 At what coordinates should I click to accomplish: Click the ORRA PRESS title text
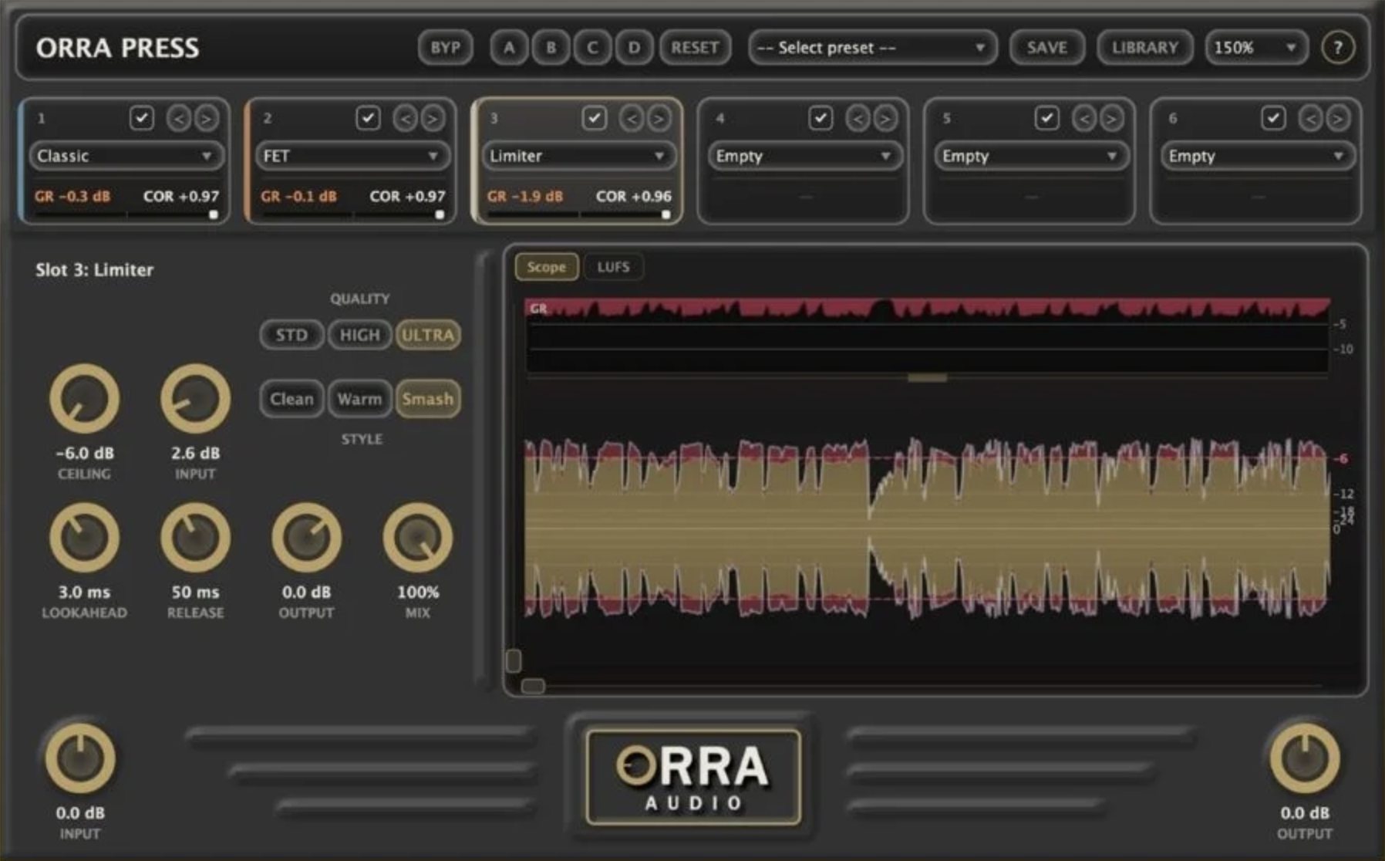117,48
